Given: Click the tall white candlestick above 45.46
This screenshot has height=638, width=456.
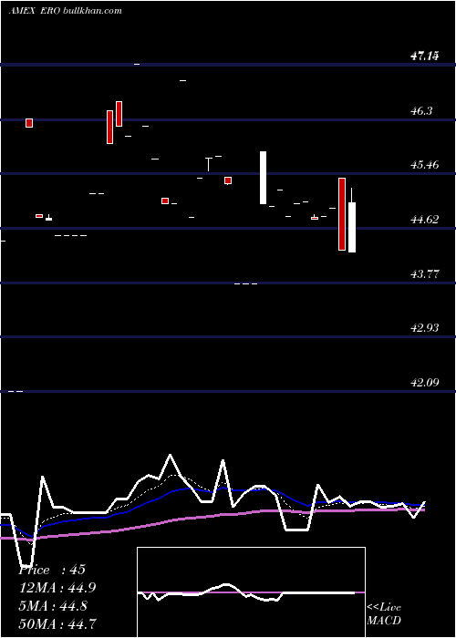Looking at the screenshot, I should (263, 178).
